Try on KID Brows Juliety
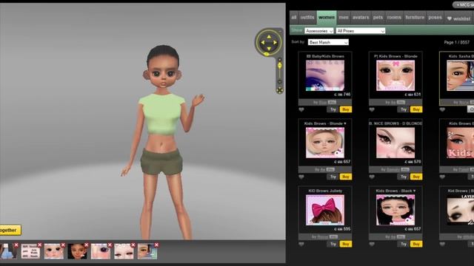The image size is (474, 266). (x=333, y=244)
